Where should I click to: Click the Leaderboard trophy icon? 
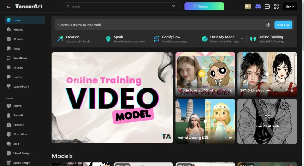tap(9, 86)
